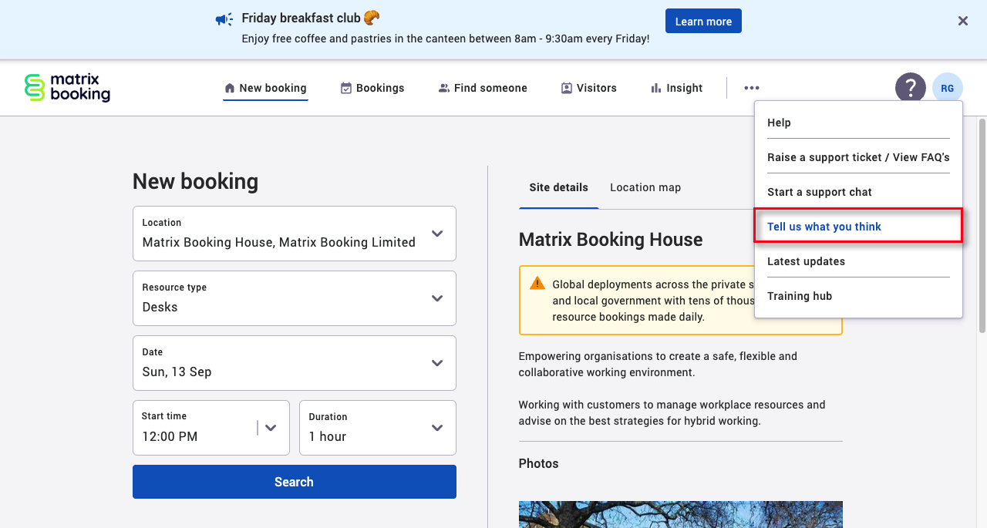Image resolution: width=987 pixels, height=528 pixels.
Task: Switch to the Location map tab
Action: [645, 187]
